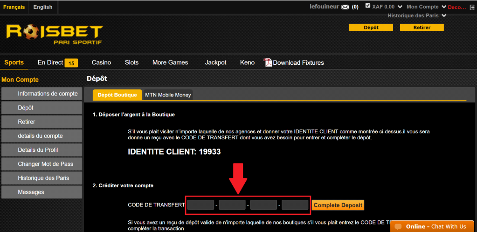The image size is (477, 232).
Task: Click the yellow Dépôt button in header
Action: tap(371, 27)
